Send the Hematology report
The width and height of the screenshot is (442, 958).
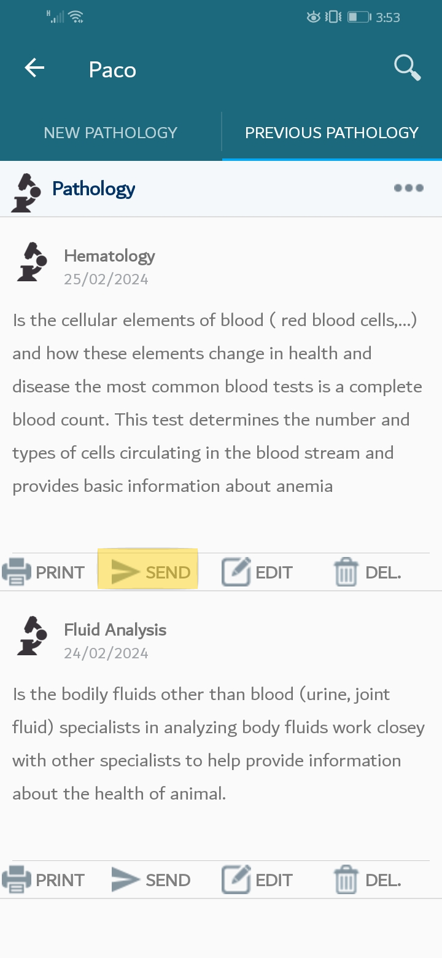(x=148, y=572)
